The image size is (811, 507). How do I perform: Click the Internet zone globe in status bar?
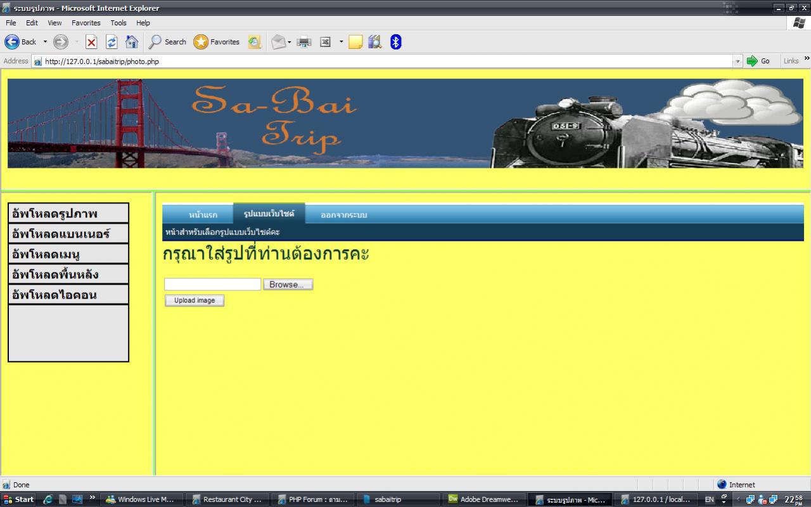[x=722, y=484]
